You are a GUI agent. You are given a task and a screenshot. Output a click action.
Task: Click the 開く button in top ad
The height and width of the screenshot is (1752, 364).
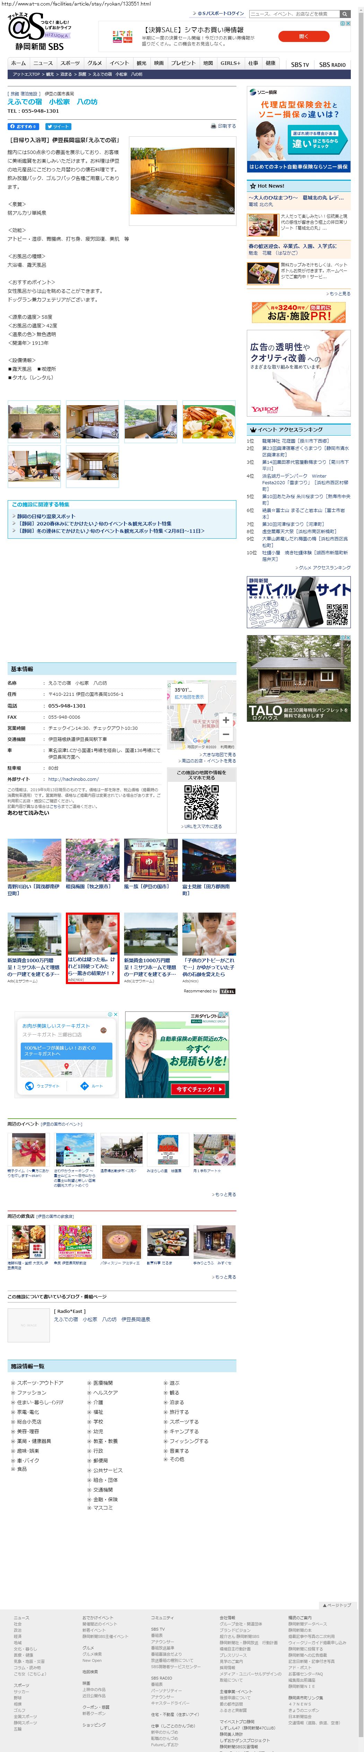[303, 36]
